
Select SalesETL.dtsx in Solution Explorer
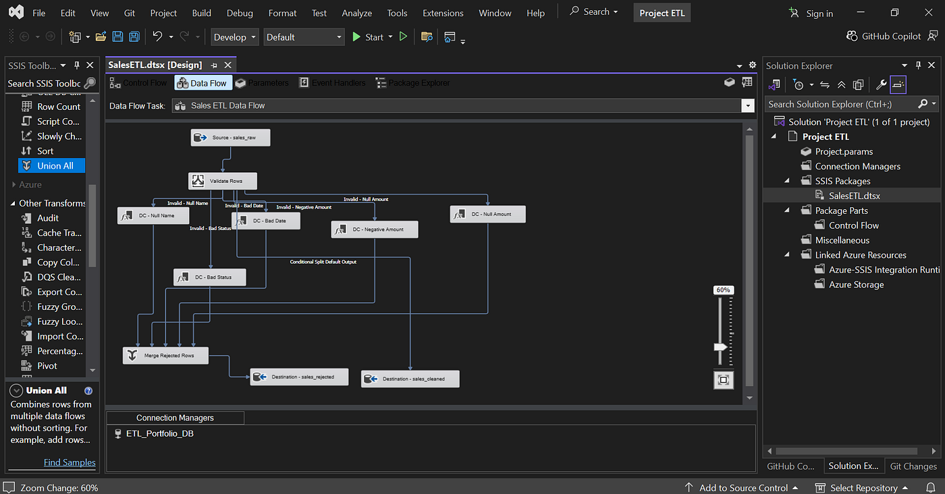click(848, 196)
